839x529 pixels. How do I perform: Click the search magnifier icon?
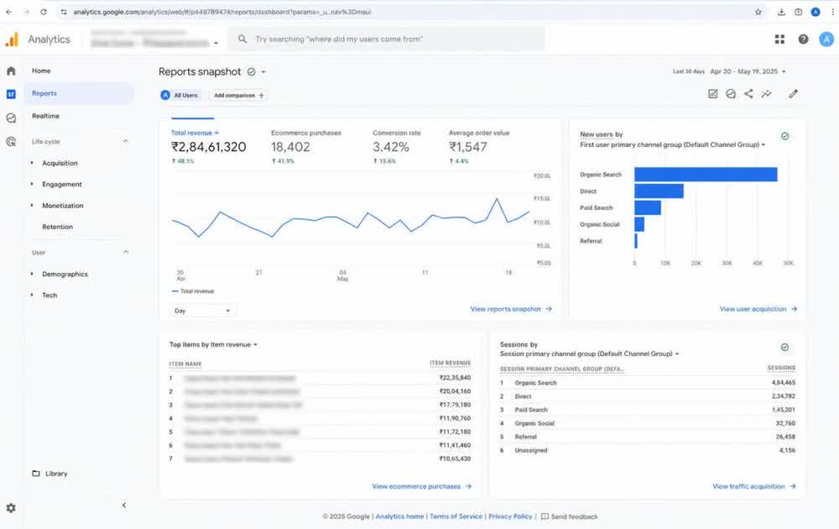click(242, 39)
